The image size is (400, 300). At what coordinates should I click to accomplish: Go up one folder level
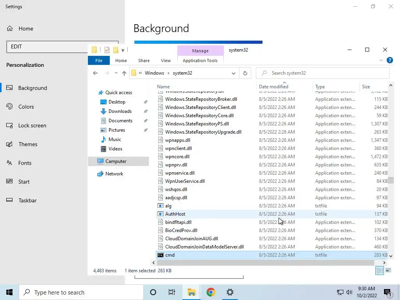[124, 73]
